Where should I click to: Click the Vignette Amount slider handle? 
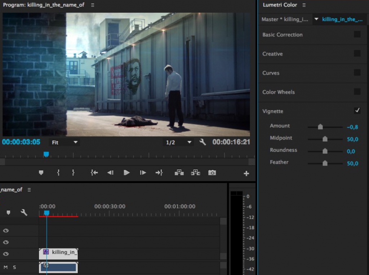pos(320,127)
